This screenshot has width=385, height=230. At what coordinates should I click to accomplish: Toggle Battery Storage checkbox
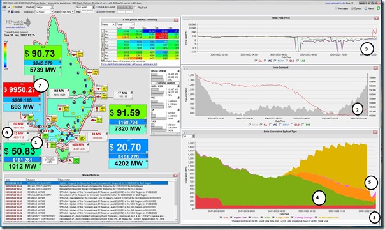coord(292,217)
